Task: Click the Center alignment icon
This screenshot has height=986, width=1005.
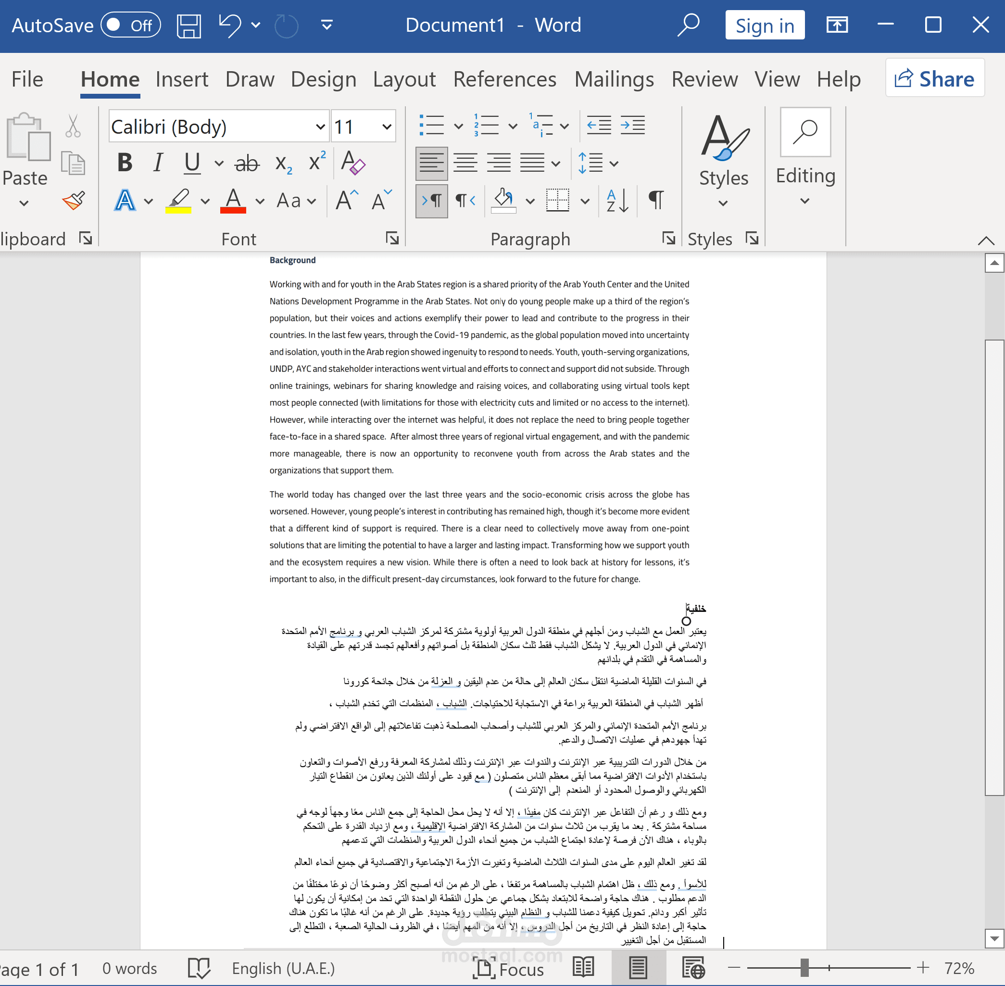Action: point(465,163)
